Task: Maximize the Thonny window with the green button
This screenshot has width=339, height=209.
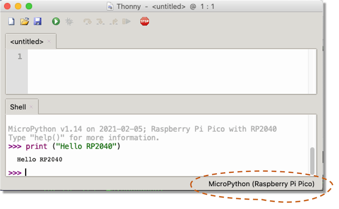Action: [29, 6]
